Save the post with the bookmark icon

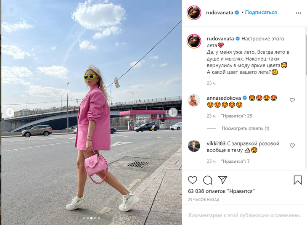[298, 180]
